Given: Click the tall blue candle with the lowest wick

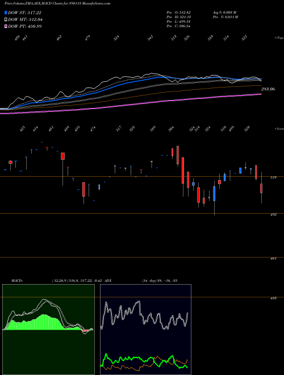Looking at the screenshot, I should coord(214,194).
